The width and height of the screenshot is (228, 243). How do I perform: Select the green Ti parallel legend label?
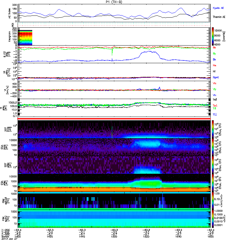[214, 108]
